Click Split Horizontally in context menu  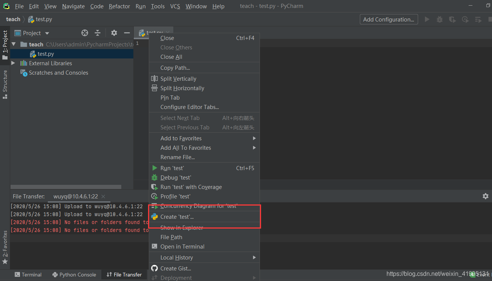(205, 88)
